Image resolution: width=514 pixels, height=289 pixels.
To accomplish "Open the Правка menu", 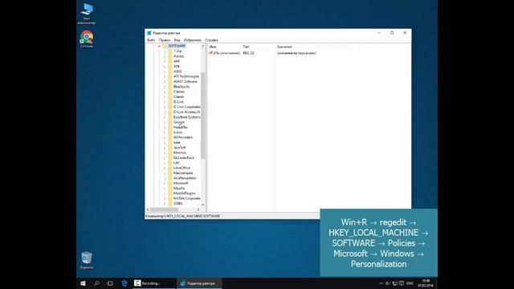I will pos(165,40).
